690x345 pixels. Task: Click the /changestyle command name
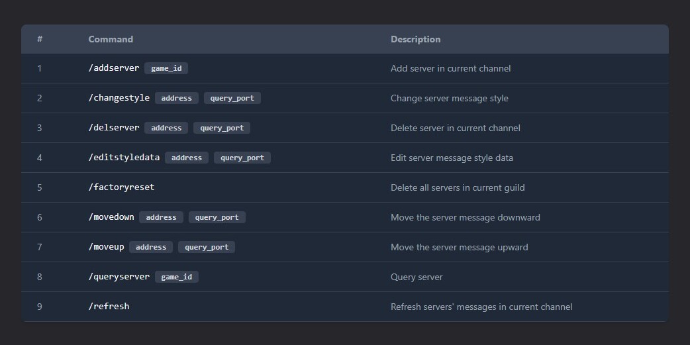(x=119, y=98)
